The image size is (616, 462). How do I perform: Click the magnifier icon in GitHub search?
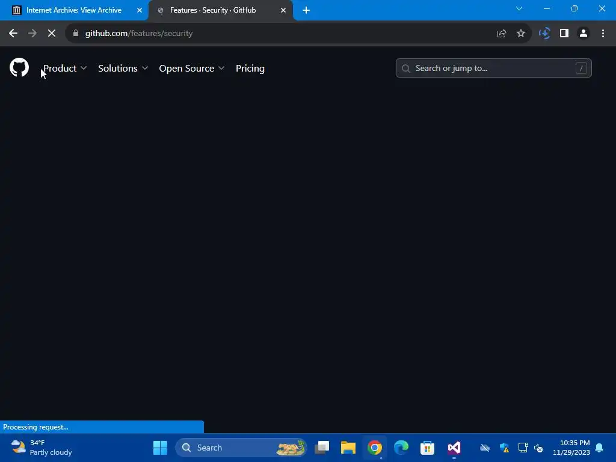[x=406, y=69]
